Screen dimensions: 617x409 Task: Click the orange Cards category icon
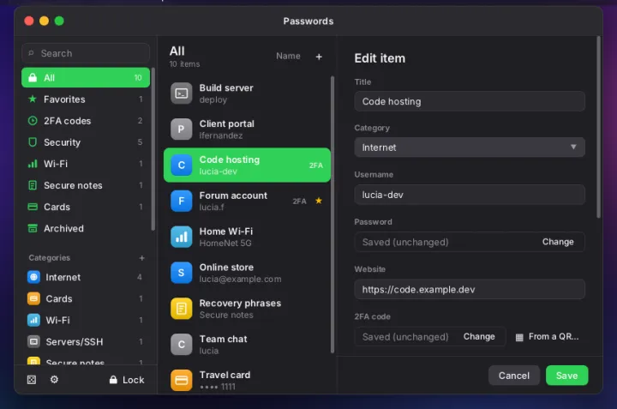33,298
